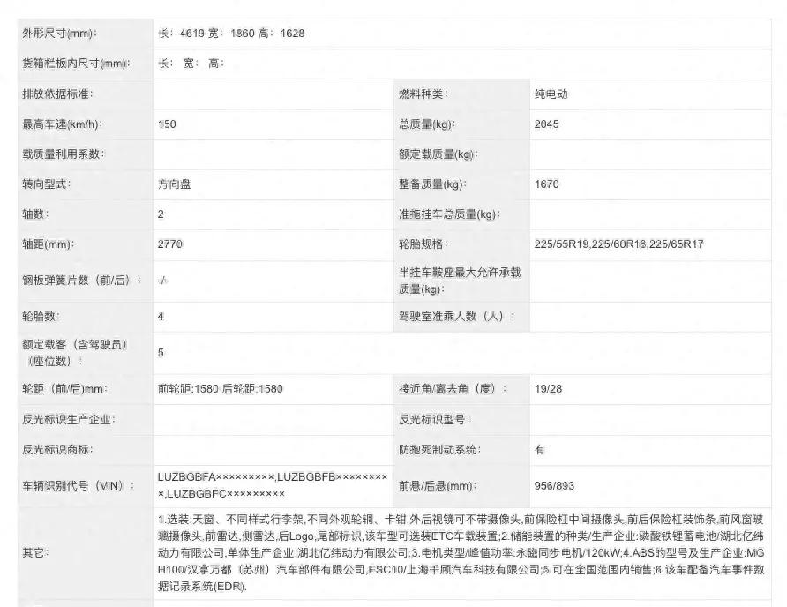Select the 额定载客 seat count value 5

tap(161, 352)
